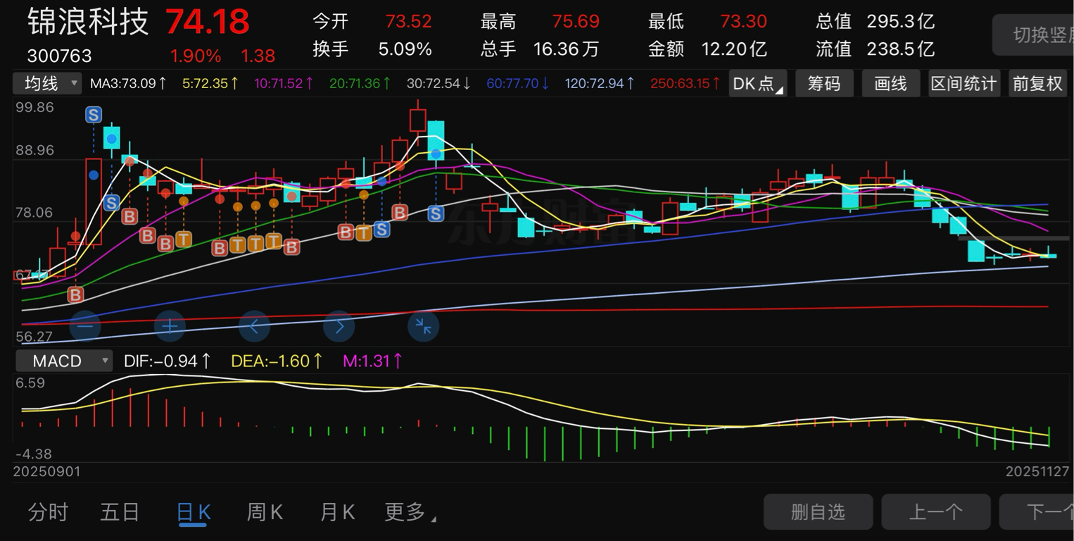Screen dimensions: 1074x541
Task: Tap the collapse arrows circle icon
Action: click(424, 326)
